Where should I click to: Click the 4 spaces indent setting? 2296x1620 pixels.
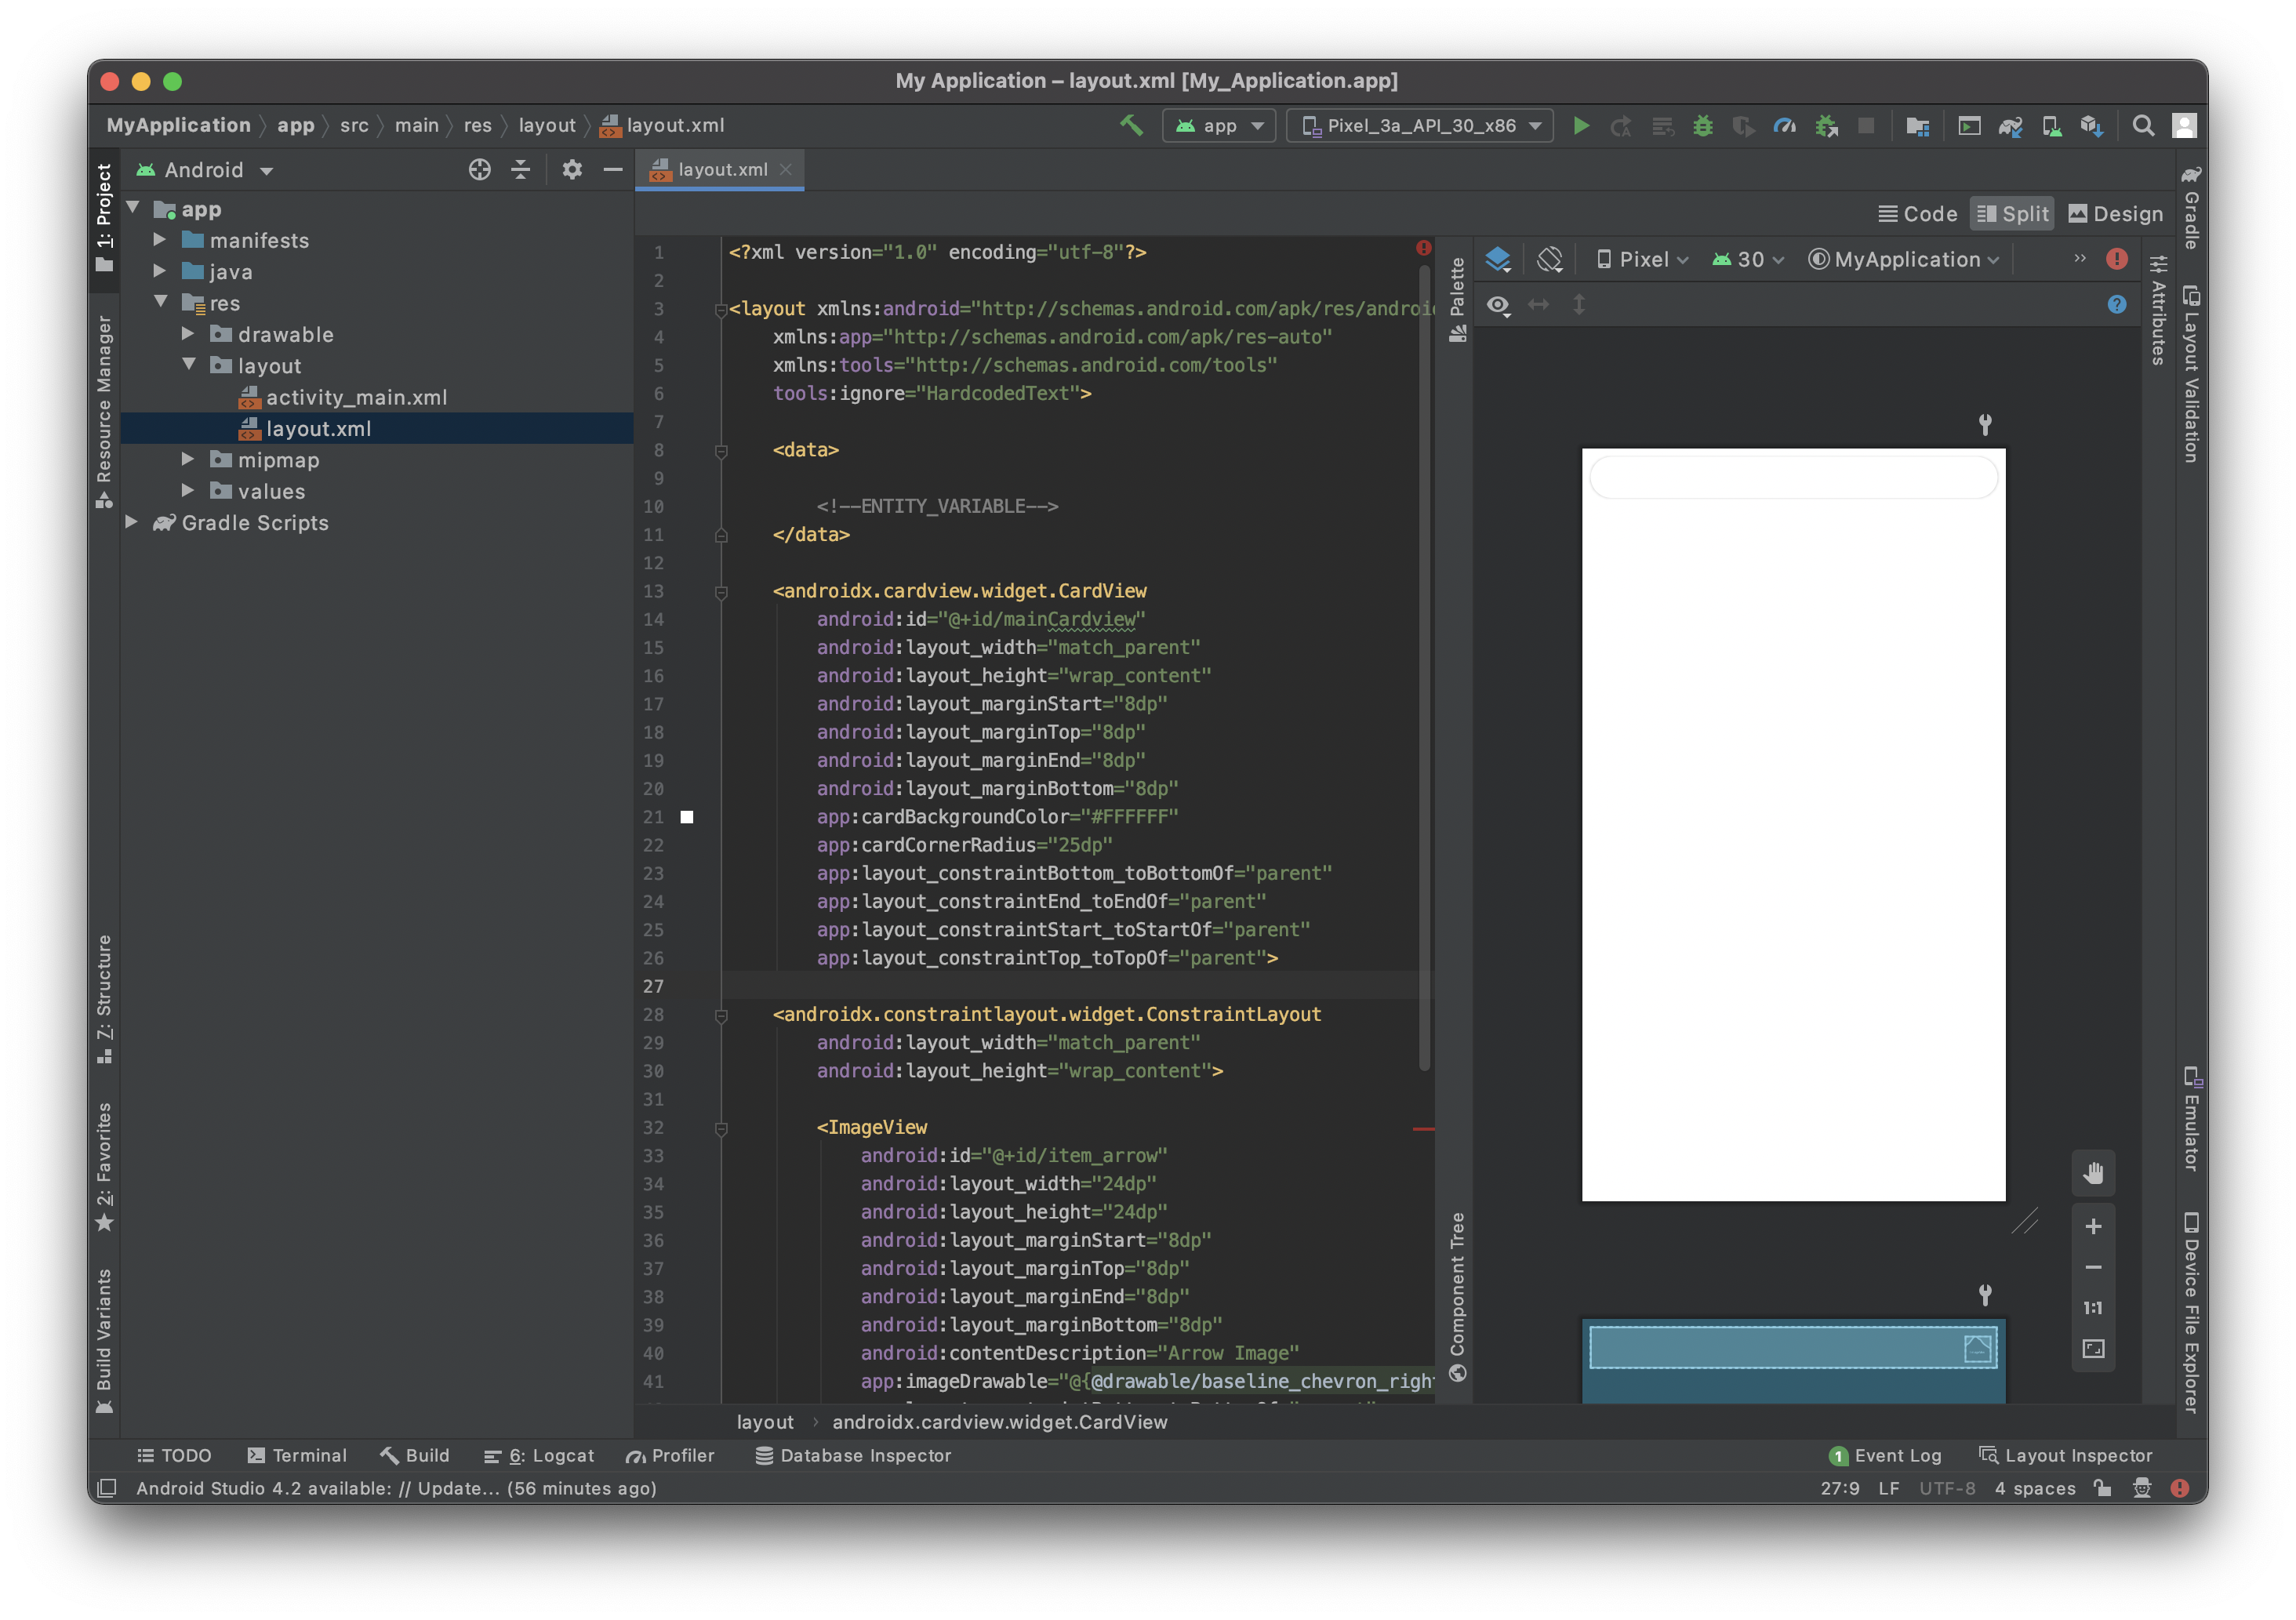click(2035, 1489)
